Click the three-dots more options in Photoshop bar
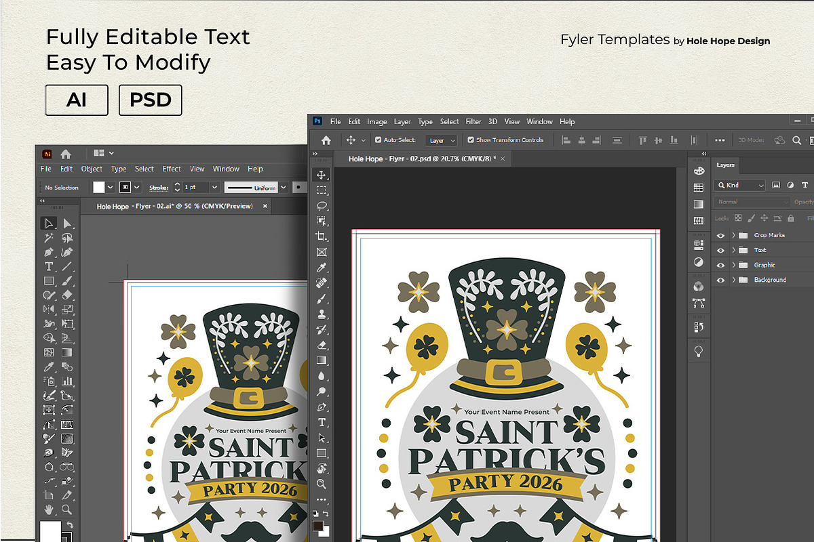The height and width of the screenshot is (542, 814). (x=720, y=140)
